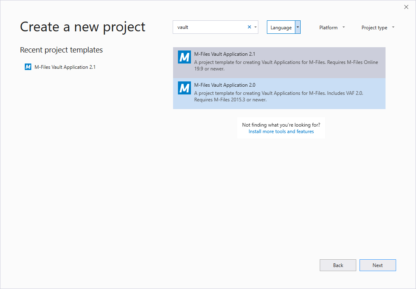The image size is (416, 289).
Task: Open the Platform filter dropdown
Action: tap(331, 27)
